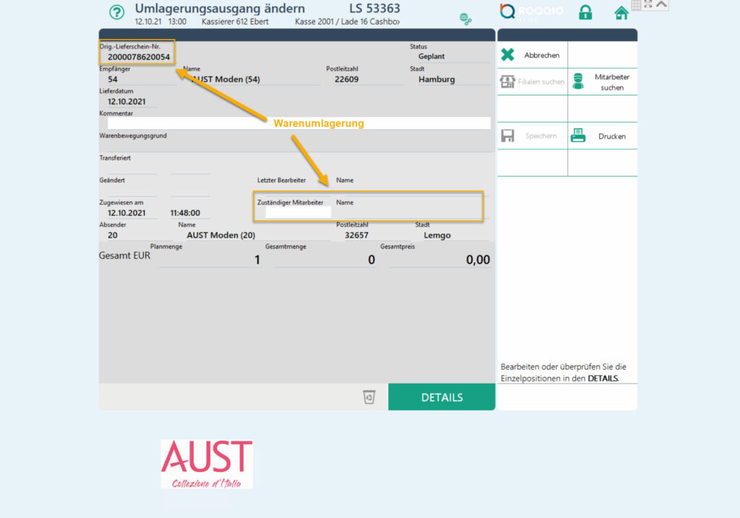Click the Lieferdatum date field
Screen dimensions: 740x518
127,102
